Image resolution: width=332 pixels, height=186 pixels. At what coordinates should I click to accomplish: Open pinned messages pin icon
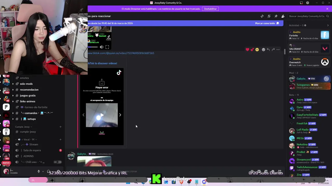276,16
